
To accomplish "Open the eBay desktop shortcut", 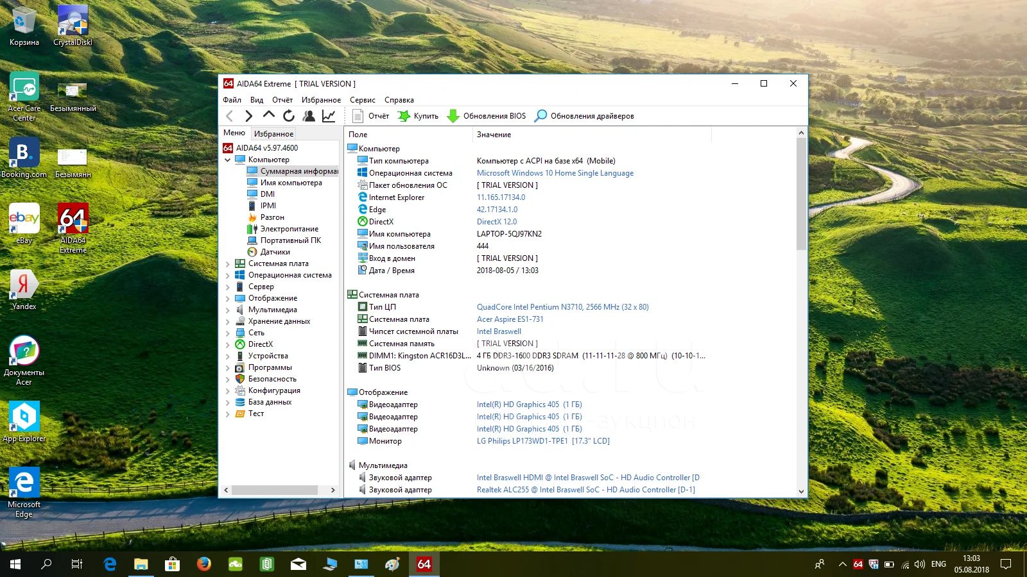I will pyautogui.click(x=24, y=224).
